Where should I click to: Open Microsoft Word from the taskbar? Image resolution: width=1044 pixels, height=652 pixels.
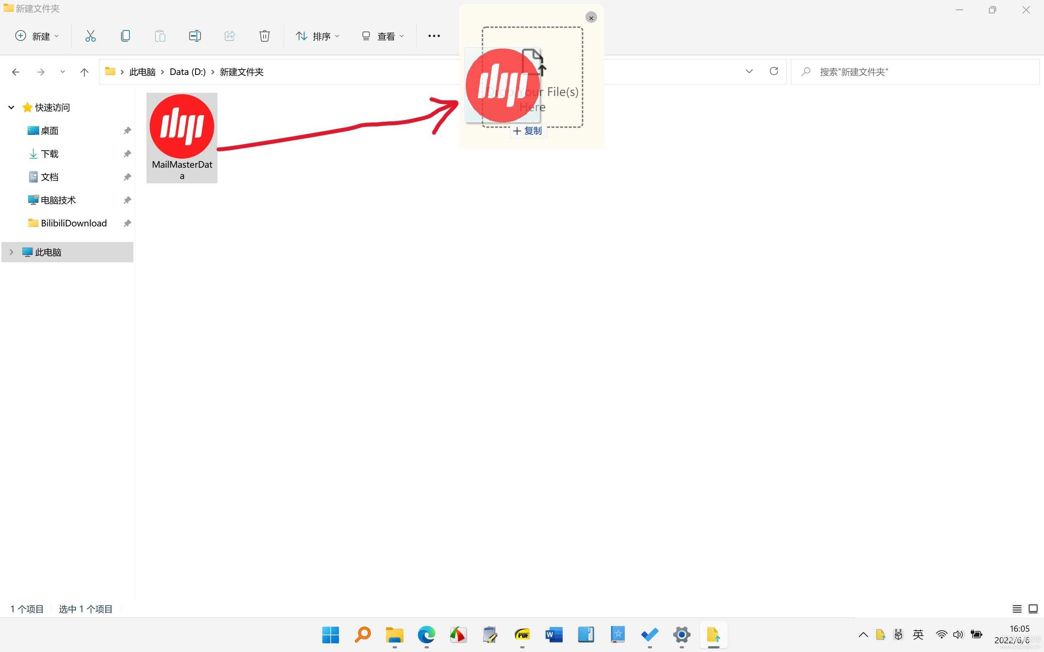pyautogui.click(x=554, y=635)
